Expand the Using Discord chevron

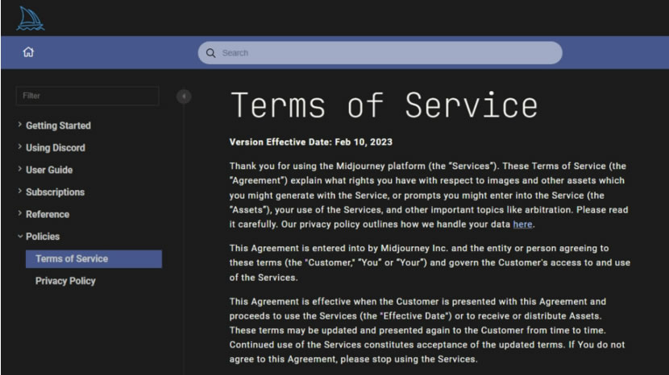click(x=19, y=146)
